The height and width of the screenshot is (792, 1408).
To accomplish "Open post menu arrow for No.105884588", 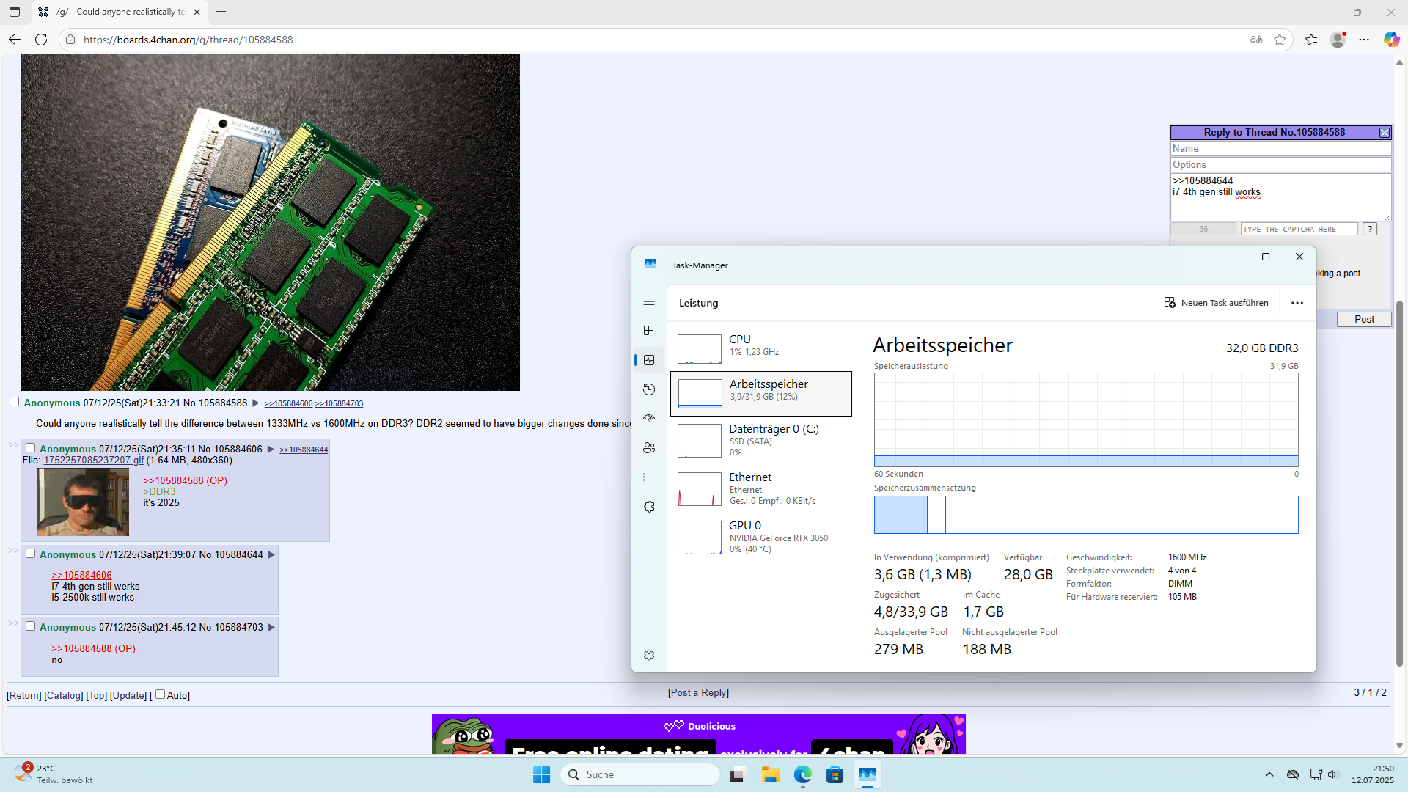I will click(x=256, y=403).
